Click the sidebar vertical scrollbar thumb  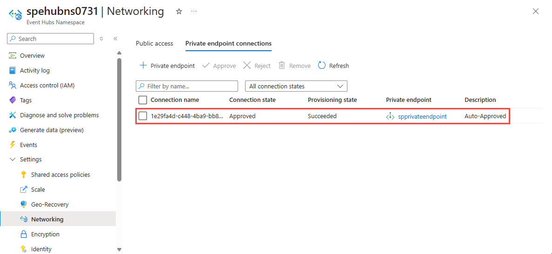pos(119,120)
